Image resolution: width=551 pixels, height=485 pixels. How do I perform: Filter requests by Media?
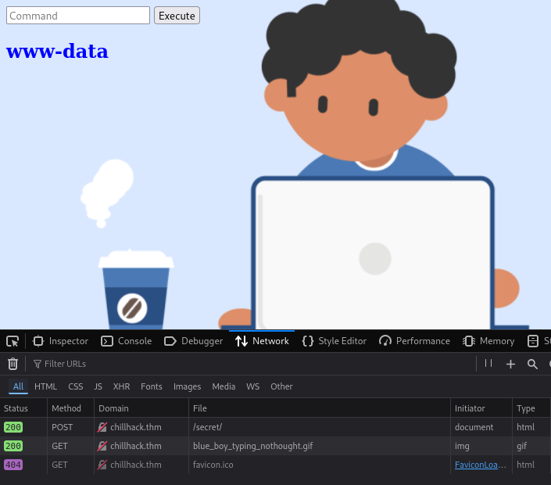(x=224, y=386)
